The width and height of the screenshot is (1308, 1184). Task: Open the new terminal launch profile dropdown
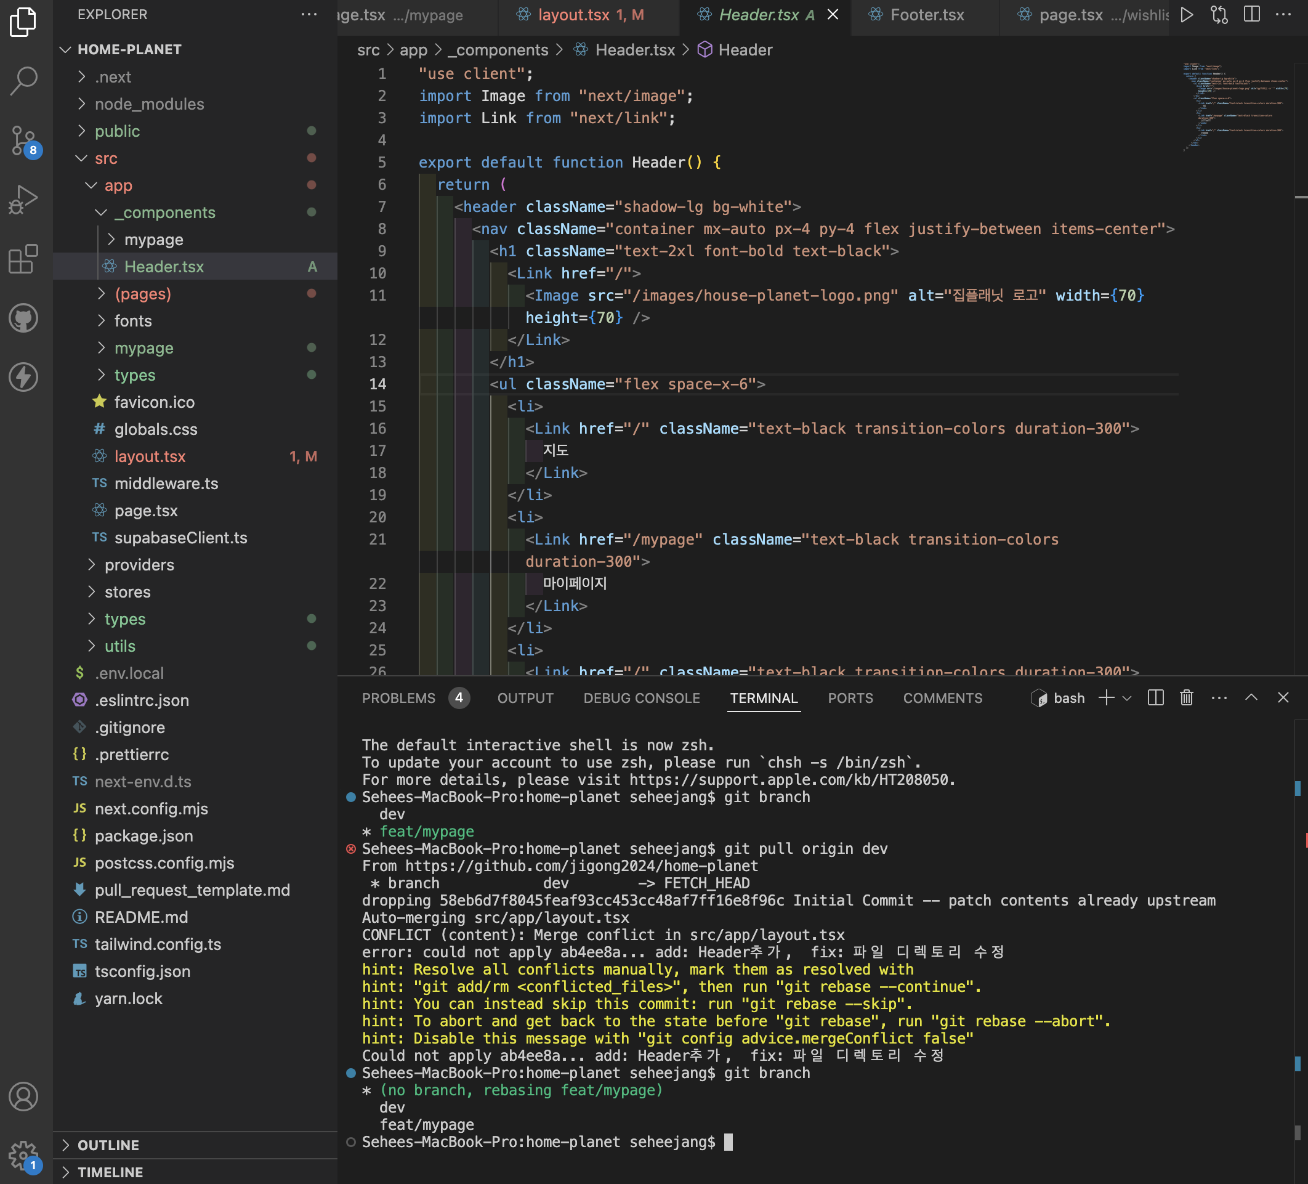pyautogui.click(x=1127, y=698)
